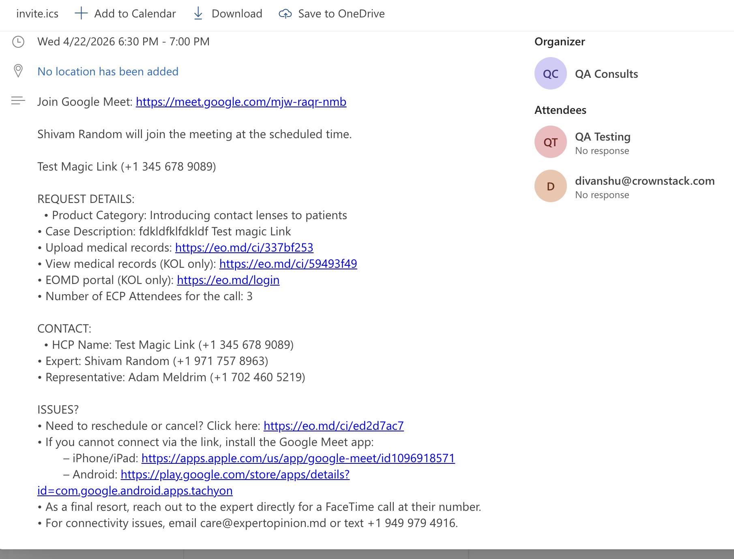Click the HCP Name Test Magic Link line
Viewport: 734px width, 559px height.
point(169,345)
